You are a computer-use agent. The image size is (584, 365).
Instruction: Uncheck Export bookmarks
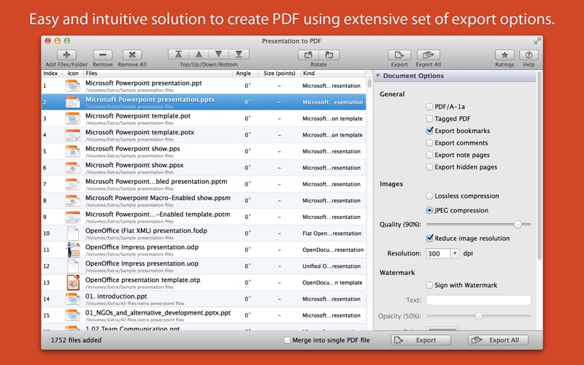click(429, 131)
